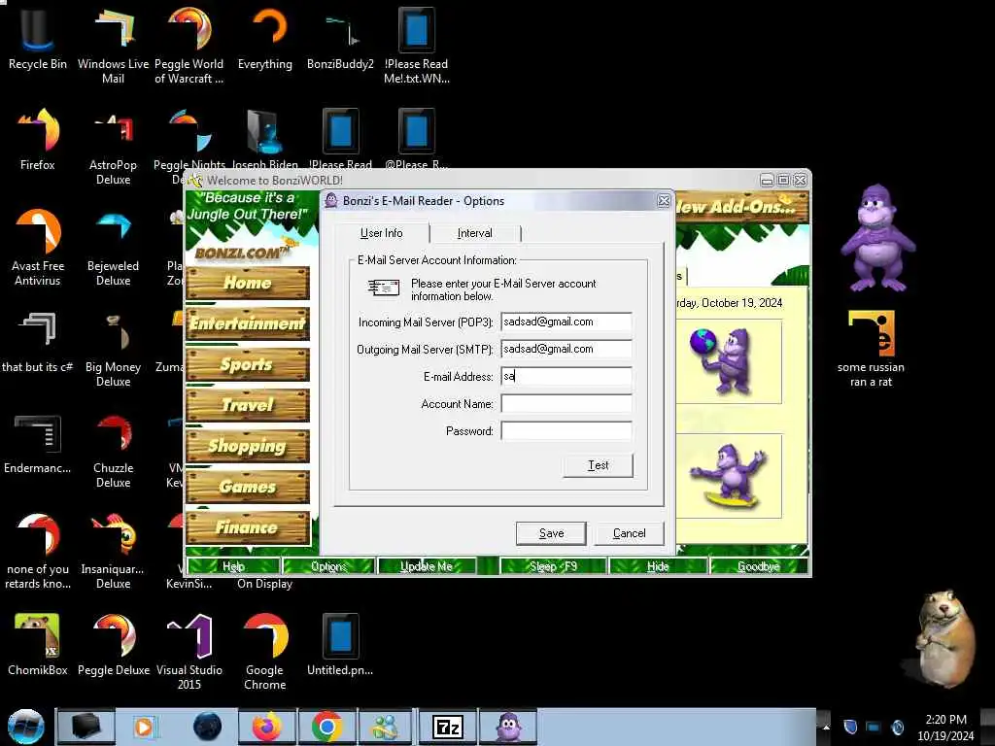995x746 pixels.
Task: Open 'some russian ran a rat' desktop icon
Action: (871, 348)
